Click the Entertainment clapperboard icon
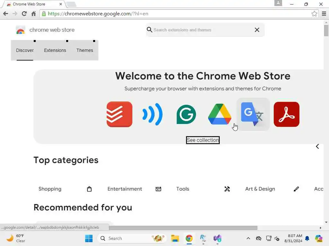 (158, 189)
